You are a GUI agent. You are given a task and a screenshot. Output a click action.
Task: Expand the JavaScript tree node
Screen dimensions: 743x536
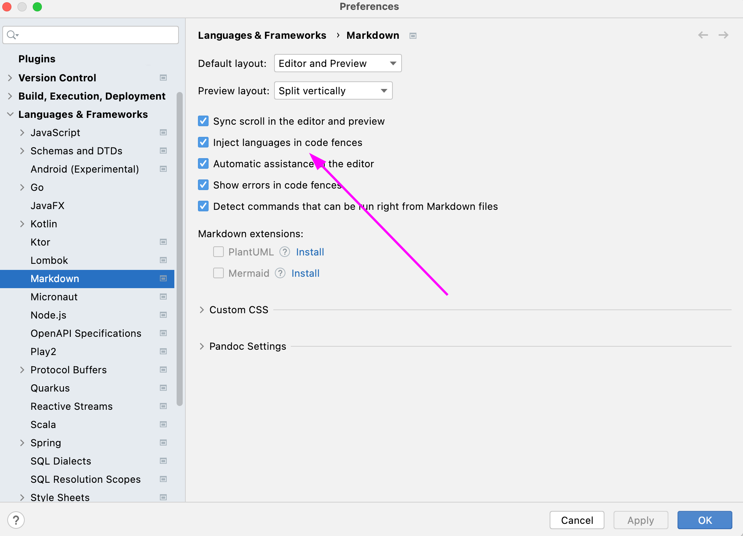(x=22, y=133)
